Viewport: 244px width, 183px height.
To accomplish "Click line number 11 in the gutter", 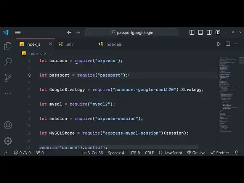I will click(28, 133).
